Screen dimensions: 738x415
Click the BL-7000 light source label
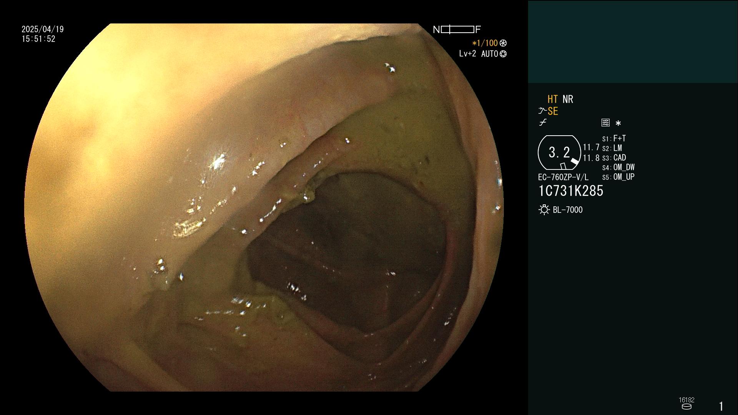click(568, 210)
